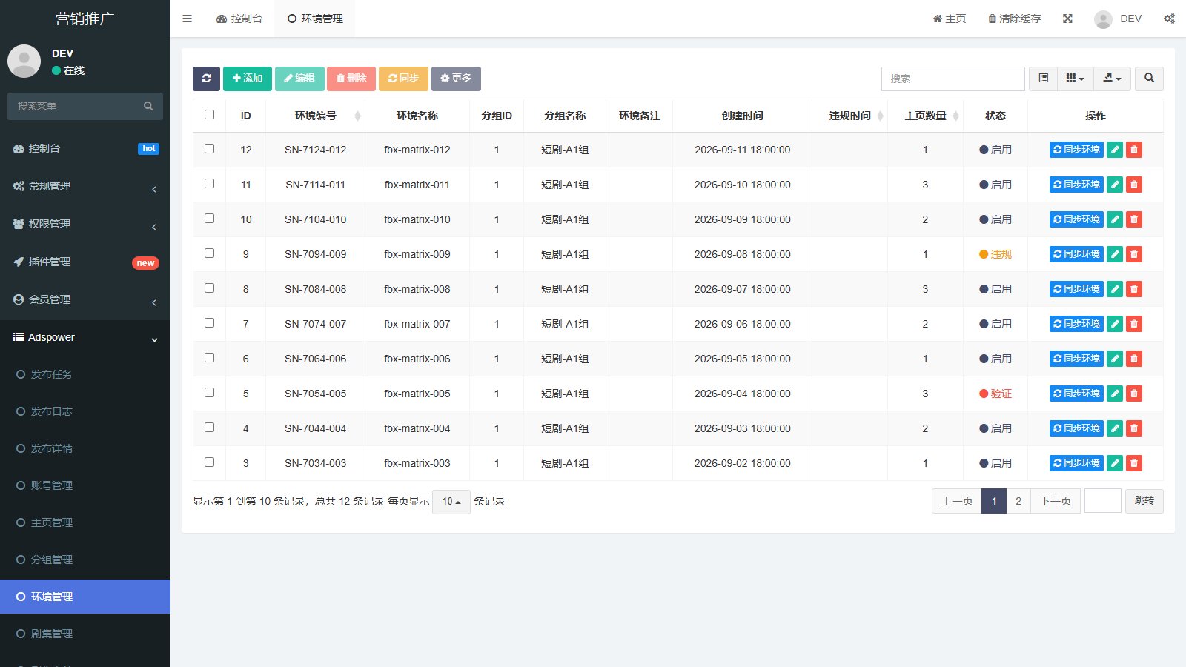Image resolution: width=1186 pixels, height=667 pixels.
Task: Open the export data dropdown
Action: tap(1112, 79)
